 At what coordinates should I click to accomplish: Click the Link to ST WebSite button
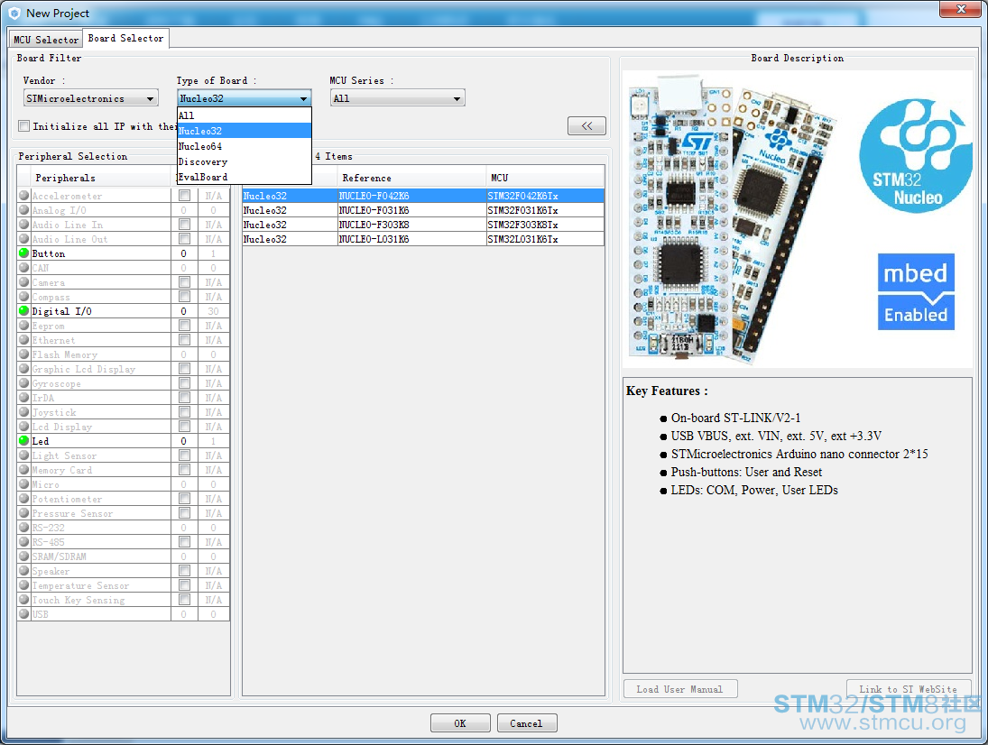(908, 689)
